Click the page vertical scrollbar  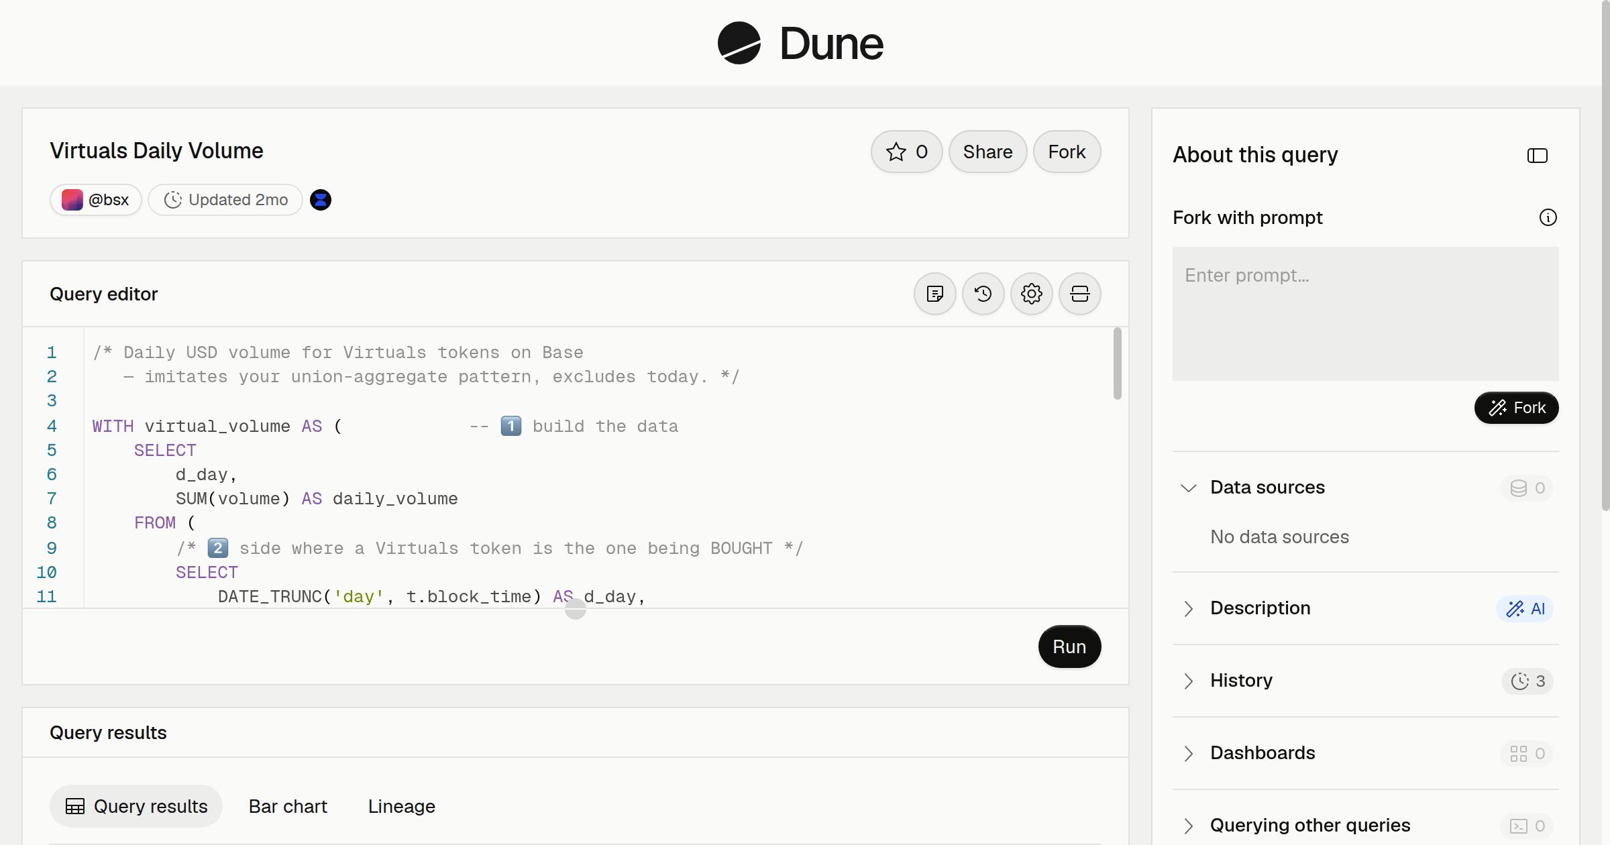click(1606, 255)
